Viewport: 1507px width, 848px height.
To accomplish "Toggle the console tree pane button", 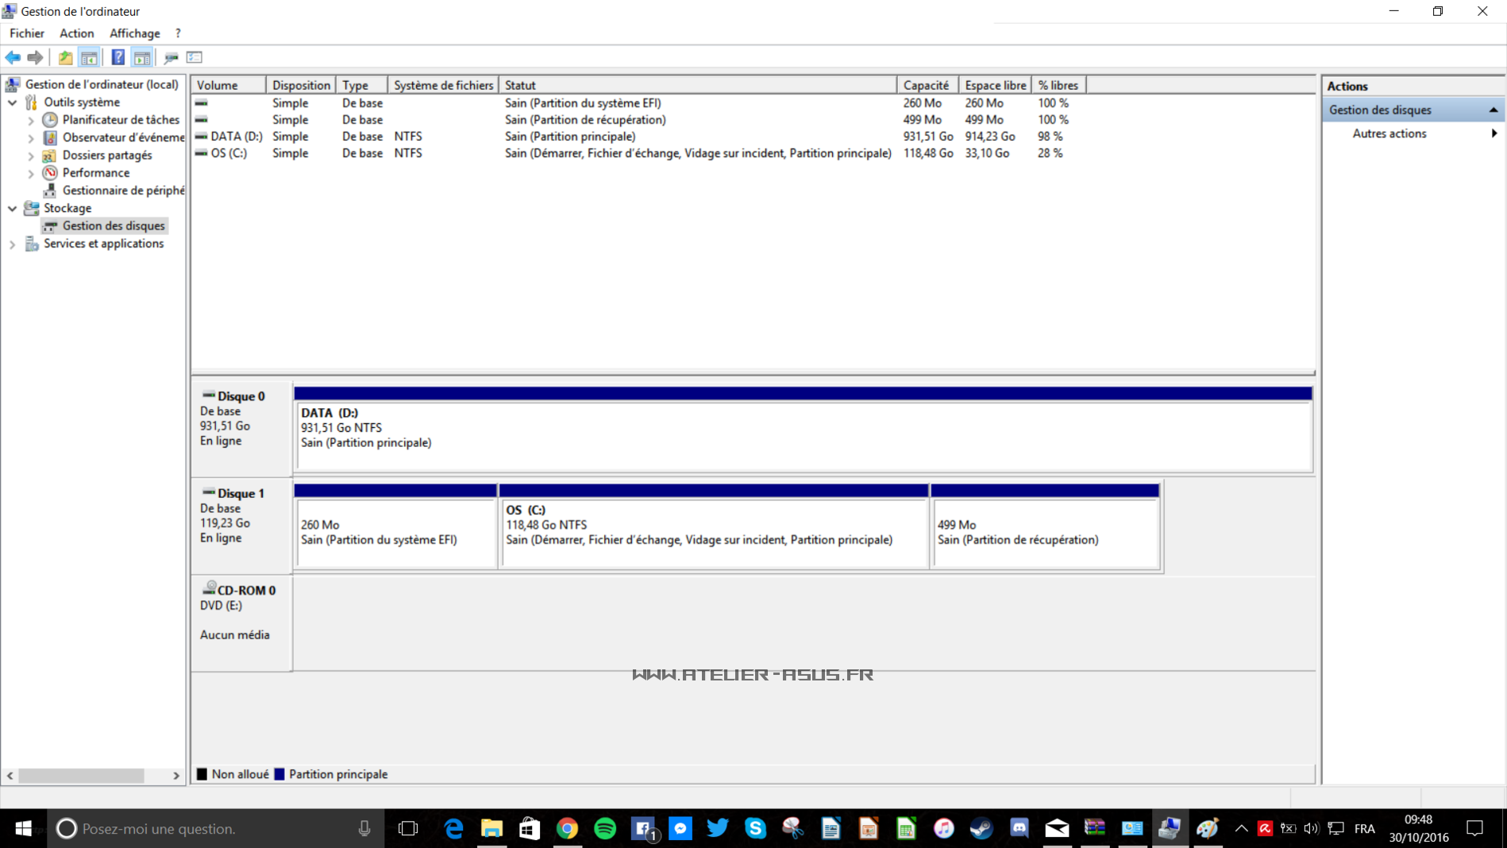I will 89,57.
